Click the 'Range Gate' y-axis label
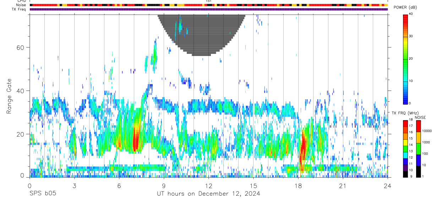The image size is (436, 201). point(9,96)
